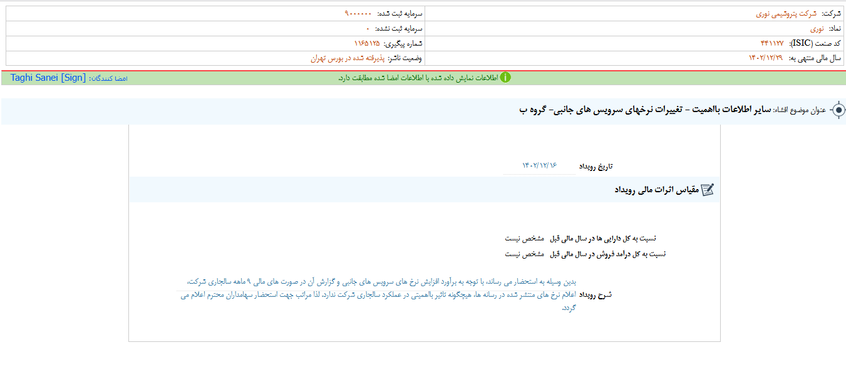Click the ISIC industry code ۴۴۱۱۲۷

point(771,43)
